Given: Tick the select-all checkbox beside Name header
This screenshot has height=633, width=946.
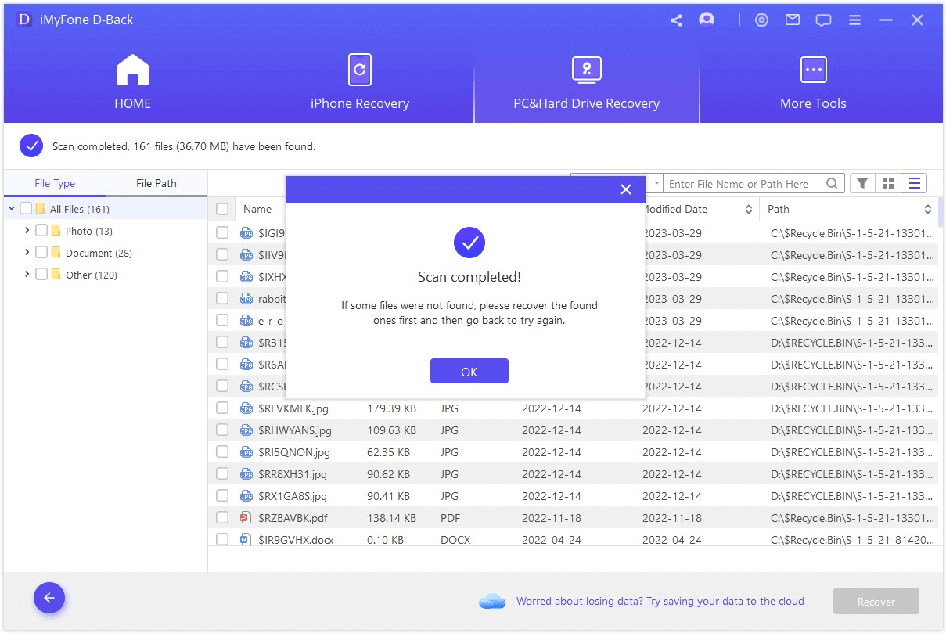Looking at the screenshot, I should [x=222, y=209].
